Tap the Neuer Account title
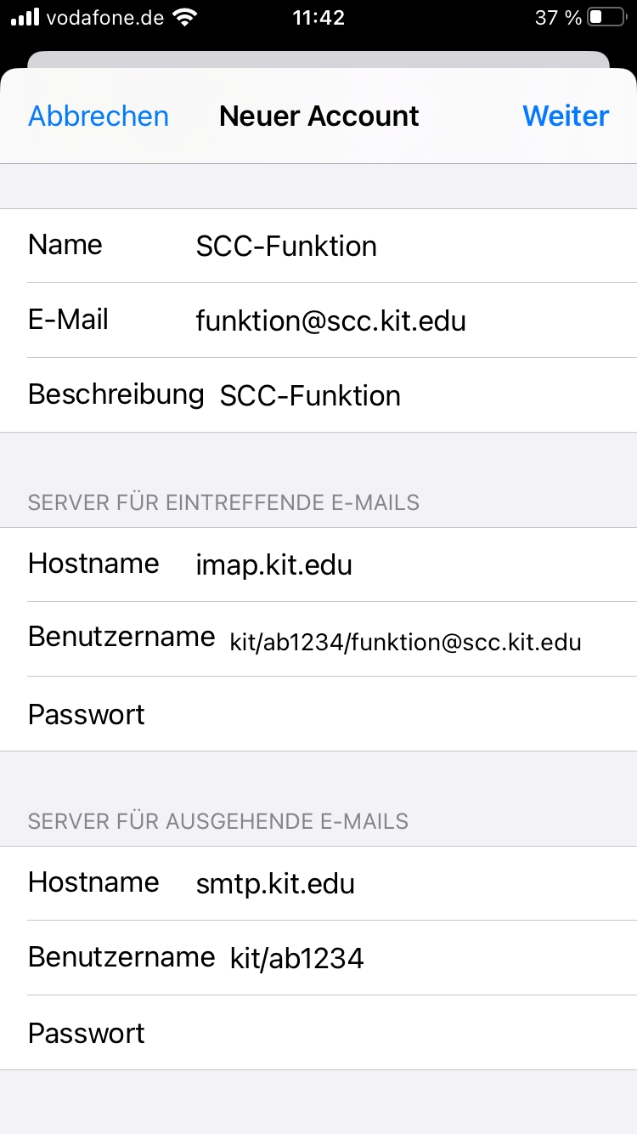637x1134 pixels. (318, 116)
